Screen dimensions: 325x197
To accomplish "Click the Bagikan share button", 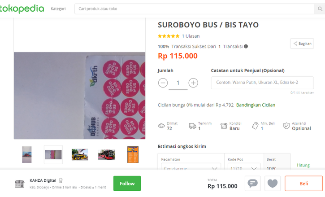I will click(302, 44).
